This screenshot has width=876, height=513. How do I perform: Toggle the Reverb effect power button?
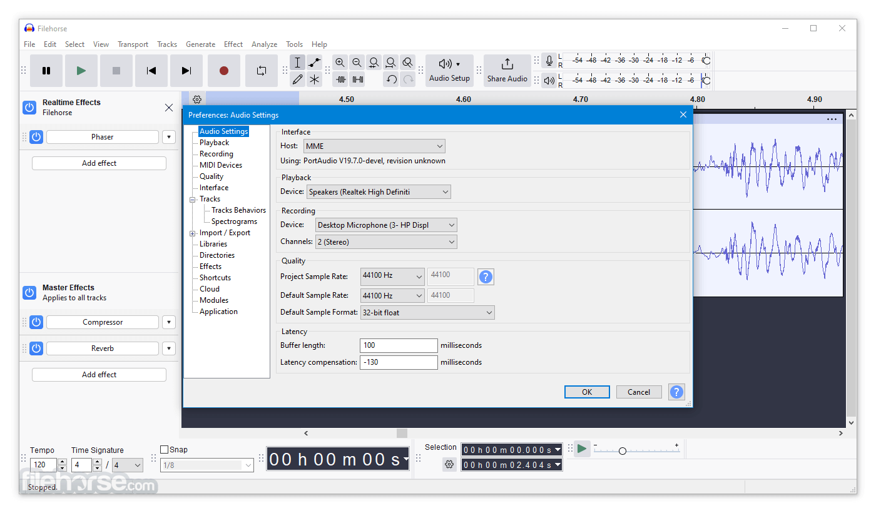pos(36,348)
